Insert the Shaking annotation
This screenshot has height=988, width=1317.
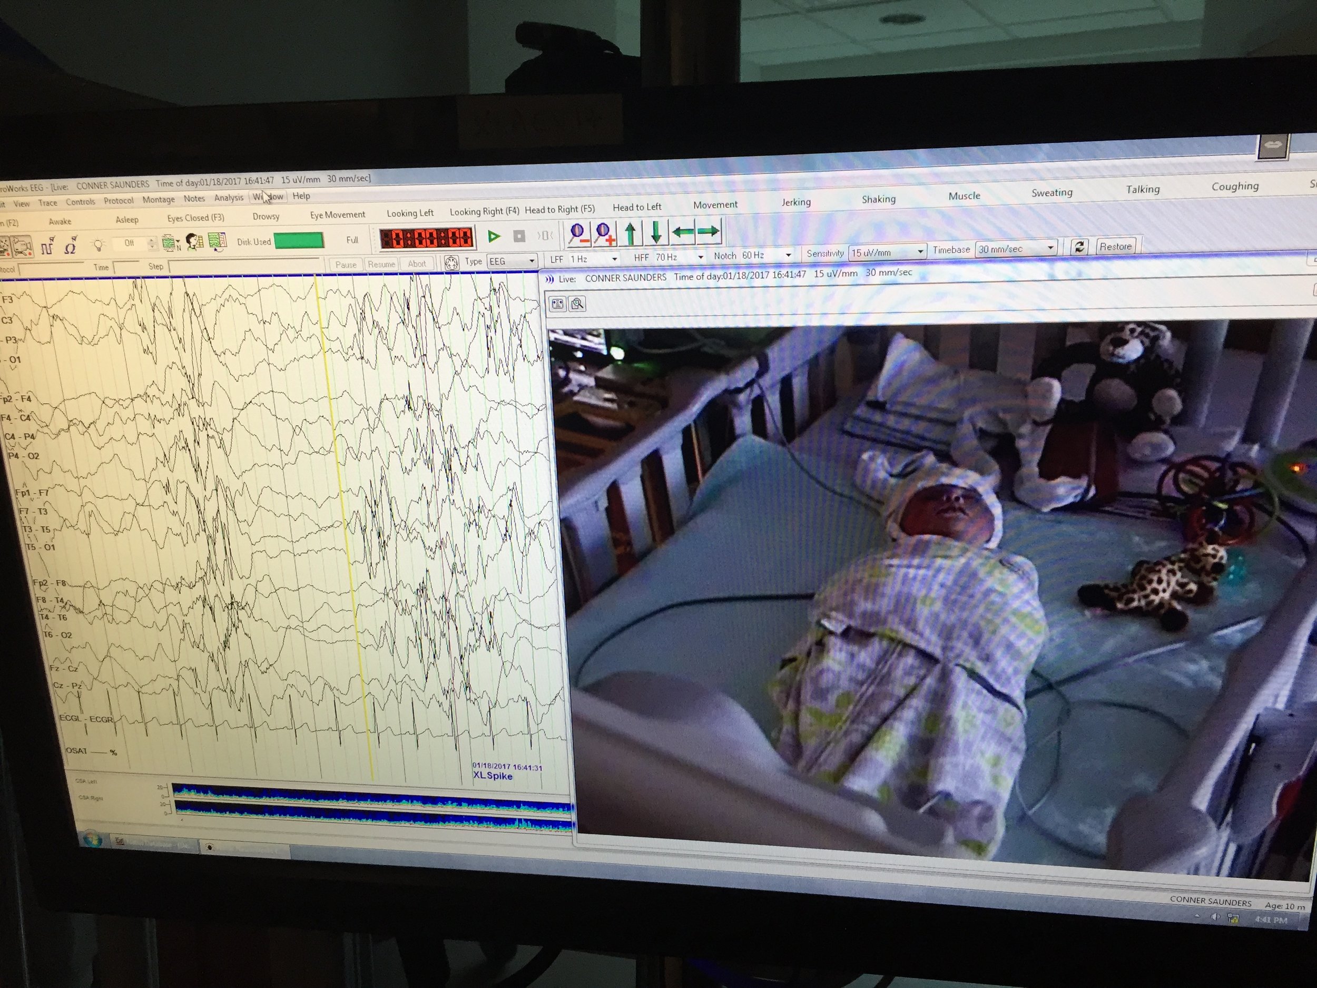point(879,199)
